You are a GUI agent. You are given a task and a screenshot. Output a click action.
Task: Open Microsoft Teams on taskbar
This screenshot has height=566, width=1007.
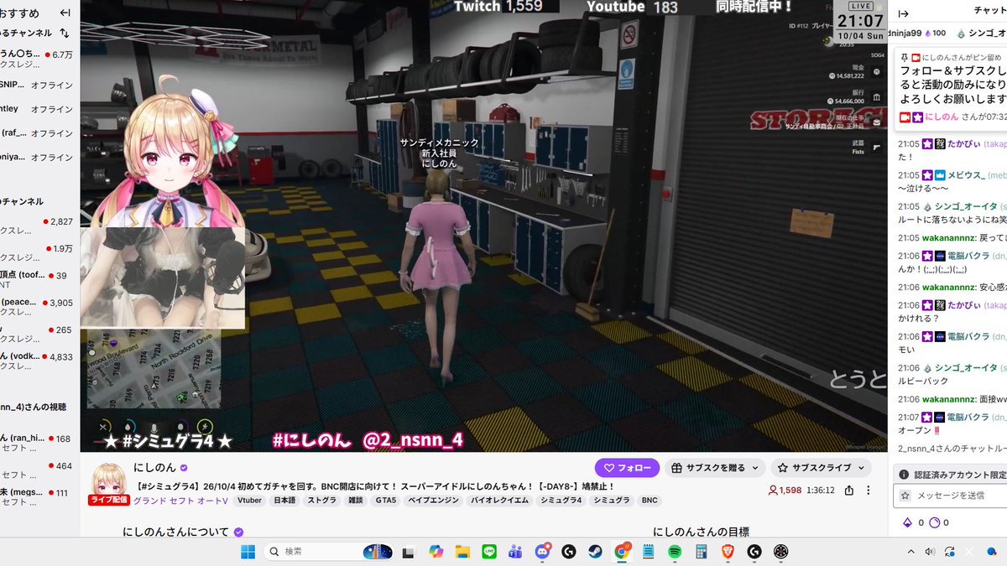click(x=515, y=552)
